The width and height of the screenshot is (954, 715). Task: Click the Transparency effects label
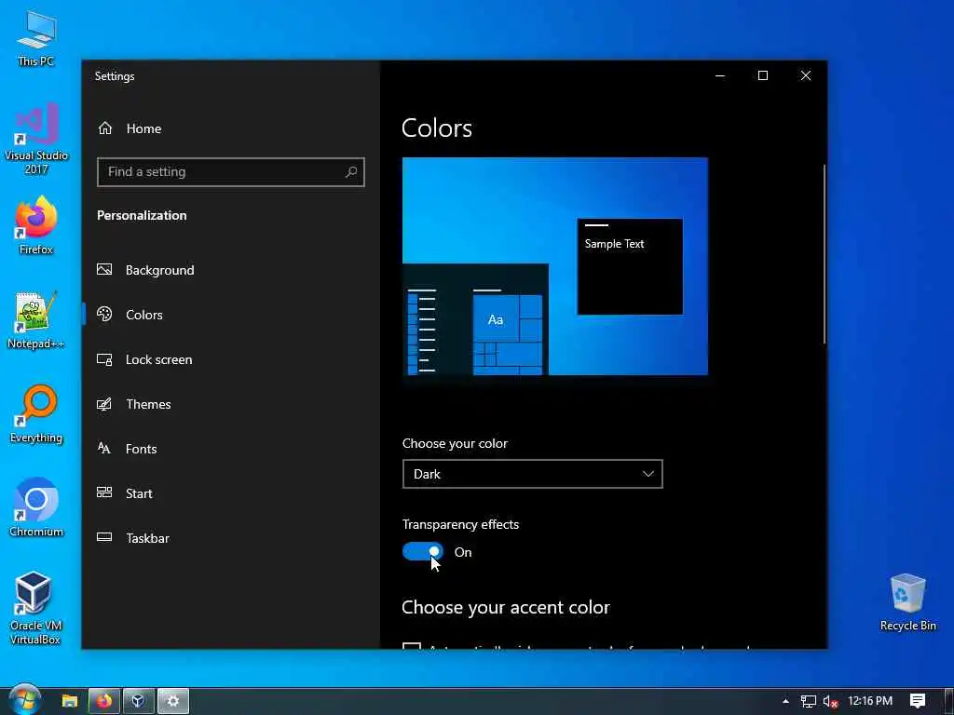click(x=460, y=524)
